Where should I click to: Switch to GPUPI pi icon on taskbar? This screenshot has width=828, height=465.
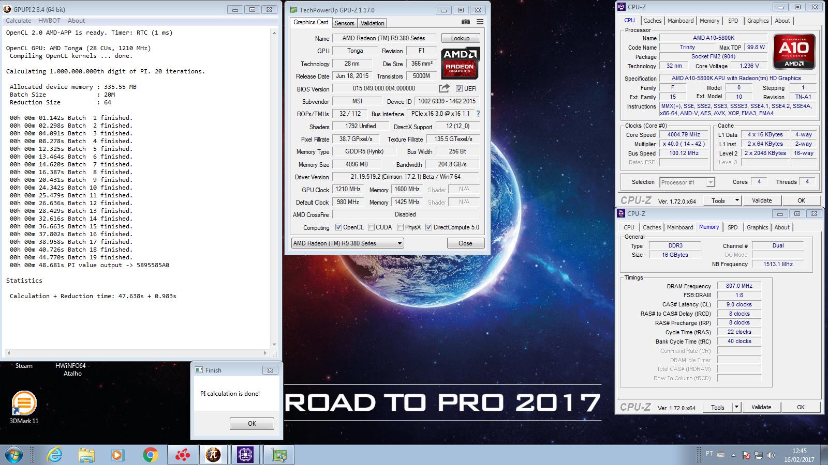[x=213, y=455]
